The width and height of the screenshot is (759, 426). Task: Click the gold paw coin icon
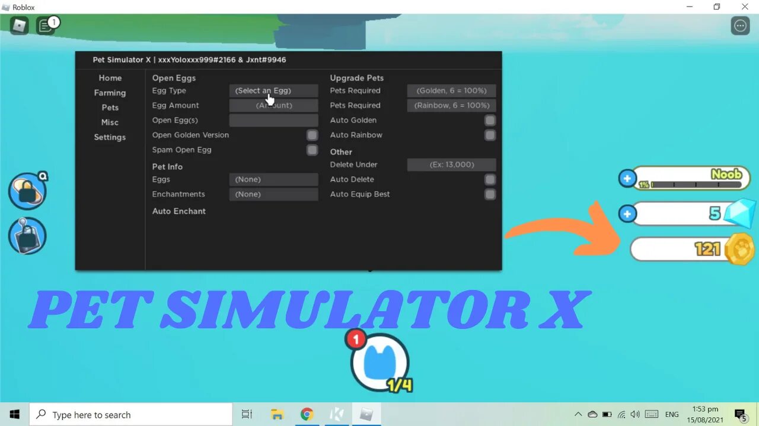pyautogui.click(x=739, y=249)
